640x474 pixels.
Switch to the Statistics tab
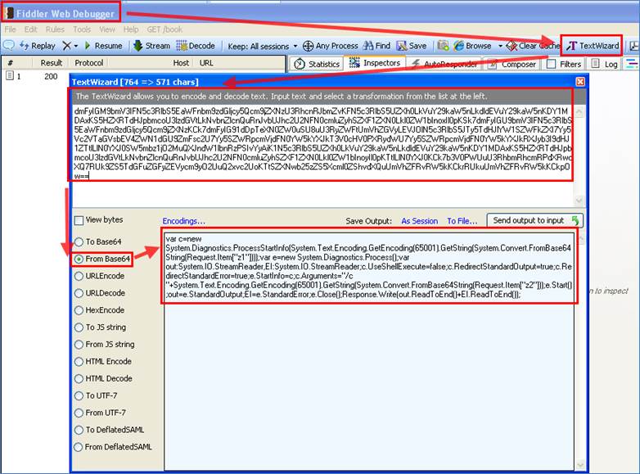317,64
